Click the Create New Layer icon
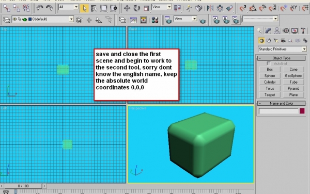The width and height of the screenshot is (310, 194). click(79, 20)
